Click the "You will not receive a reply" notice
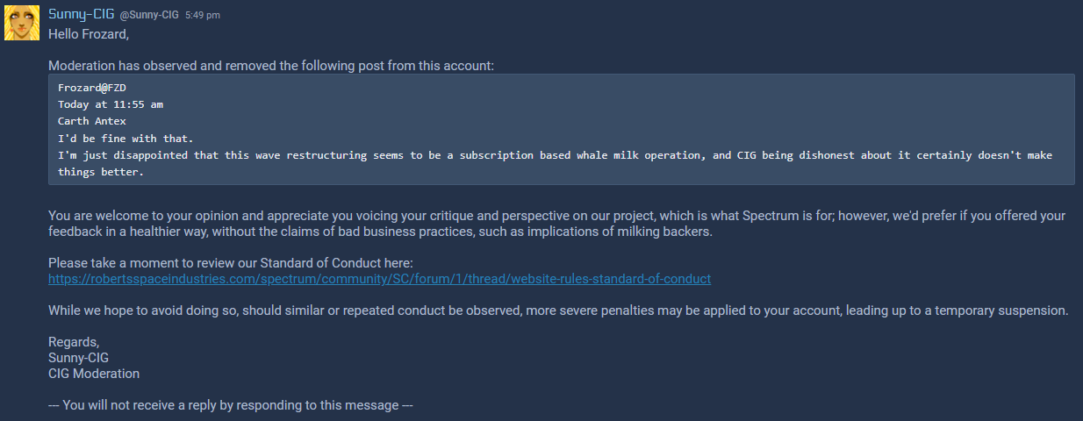 [231, 405]
